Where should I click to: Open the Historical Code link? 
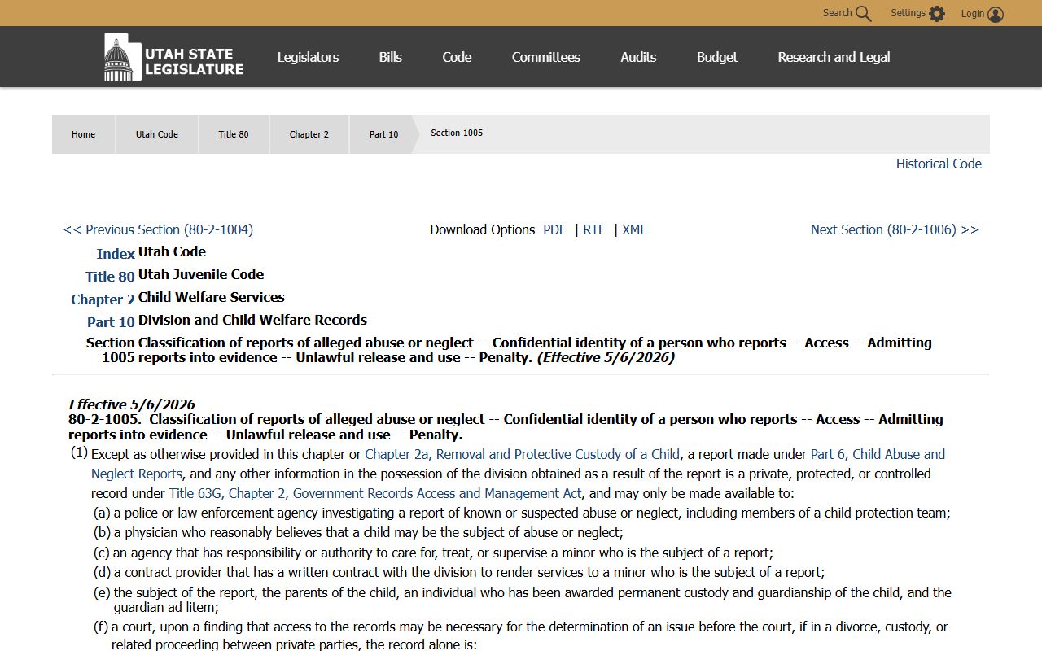click(x=939, y=164)
